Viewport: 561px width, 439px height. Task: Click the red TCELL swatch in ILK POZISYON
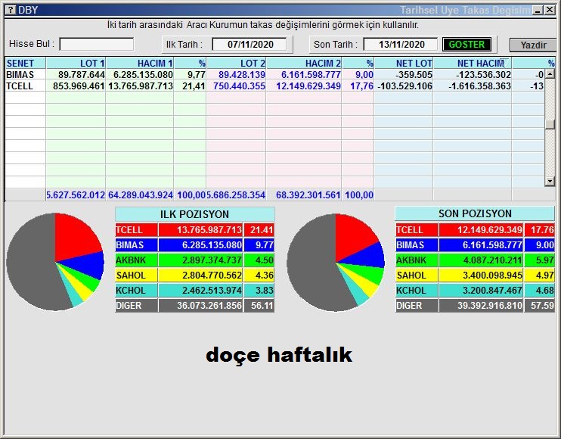[x=136, y=230]
